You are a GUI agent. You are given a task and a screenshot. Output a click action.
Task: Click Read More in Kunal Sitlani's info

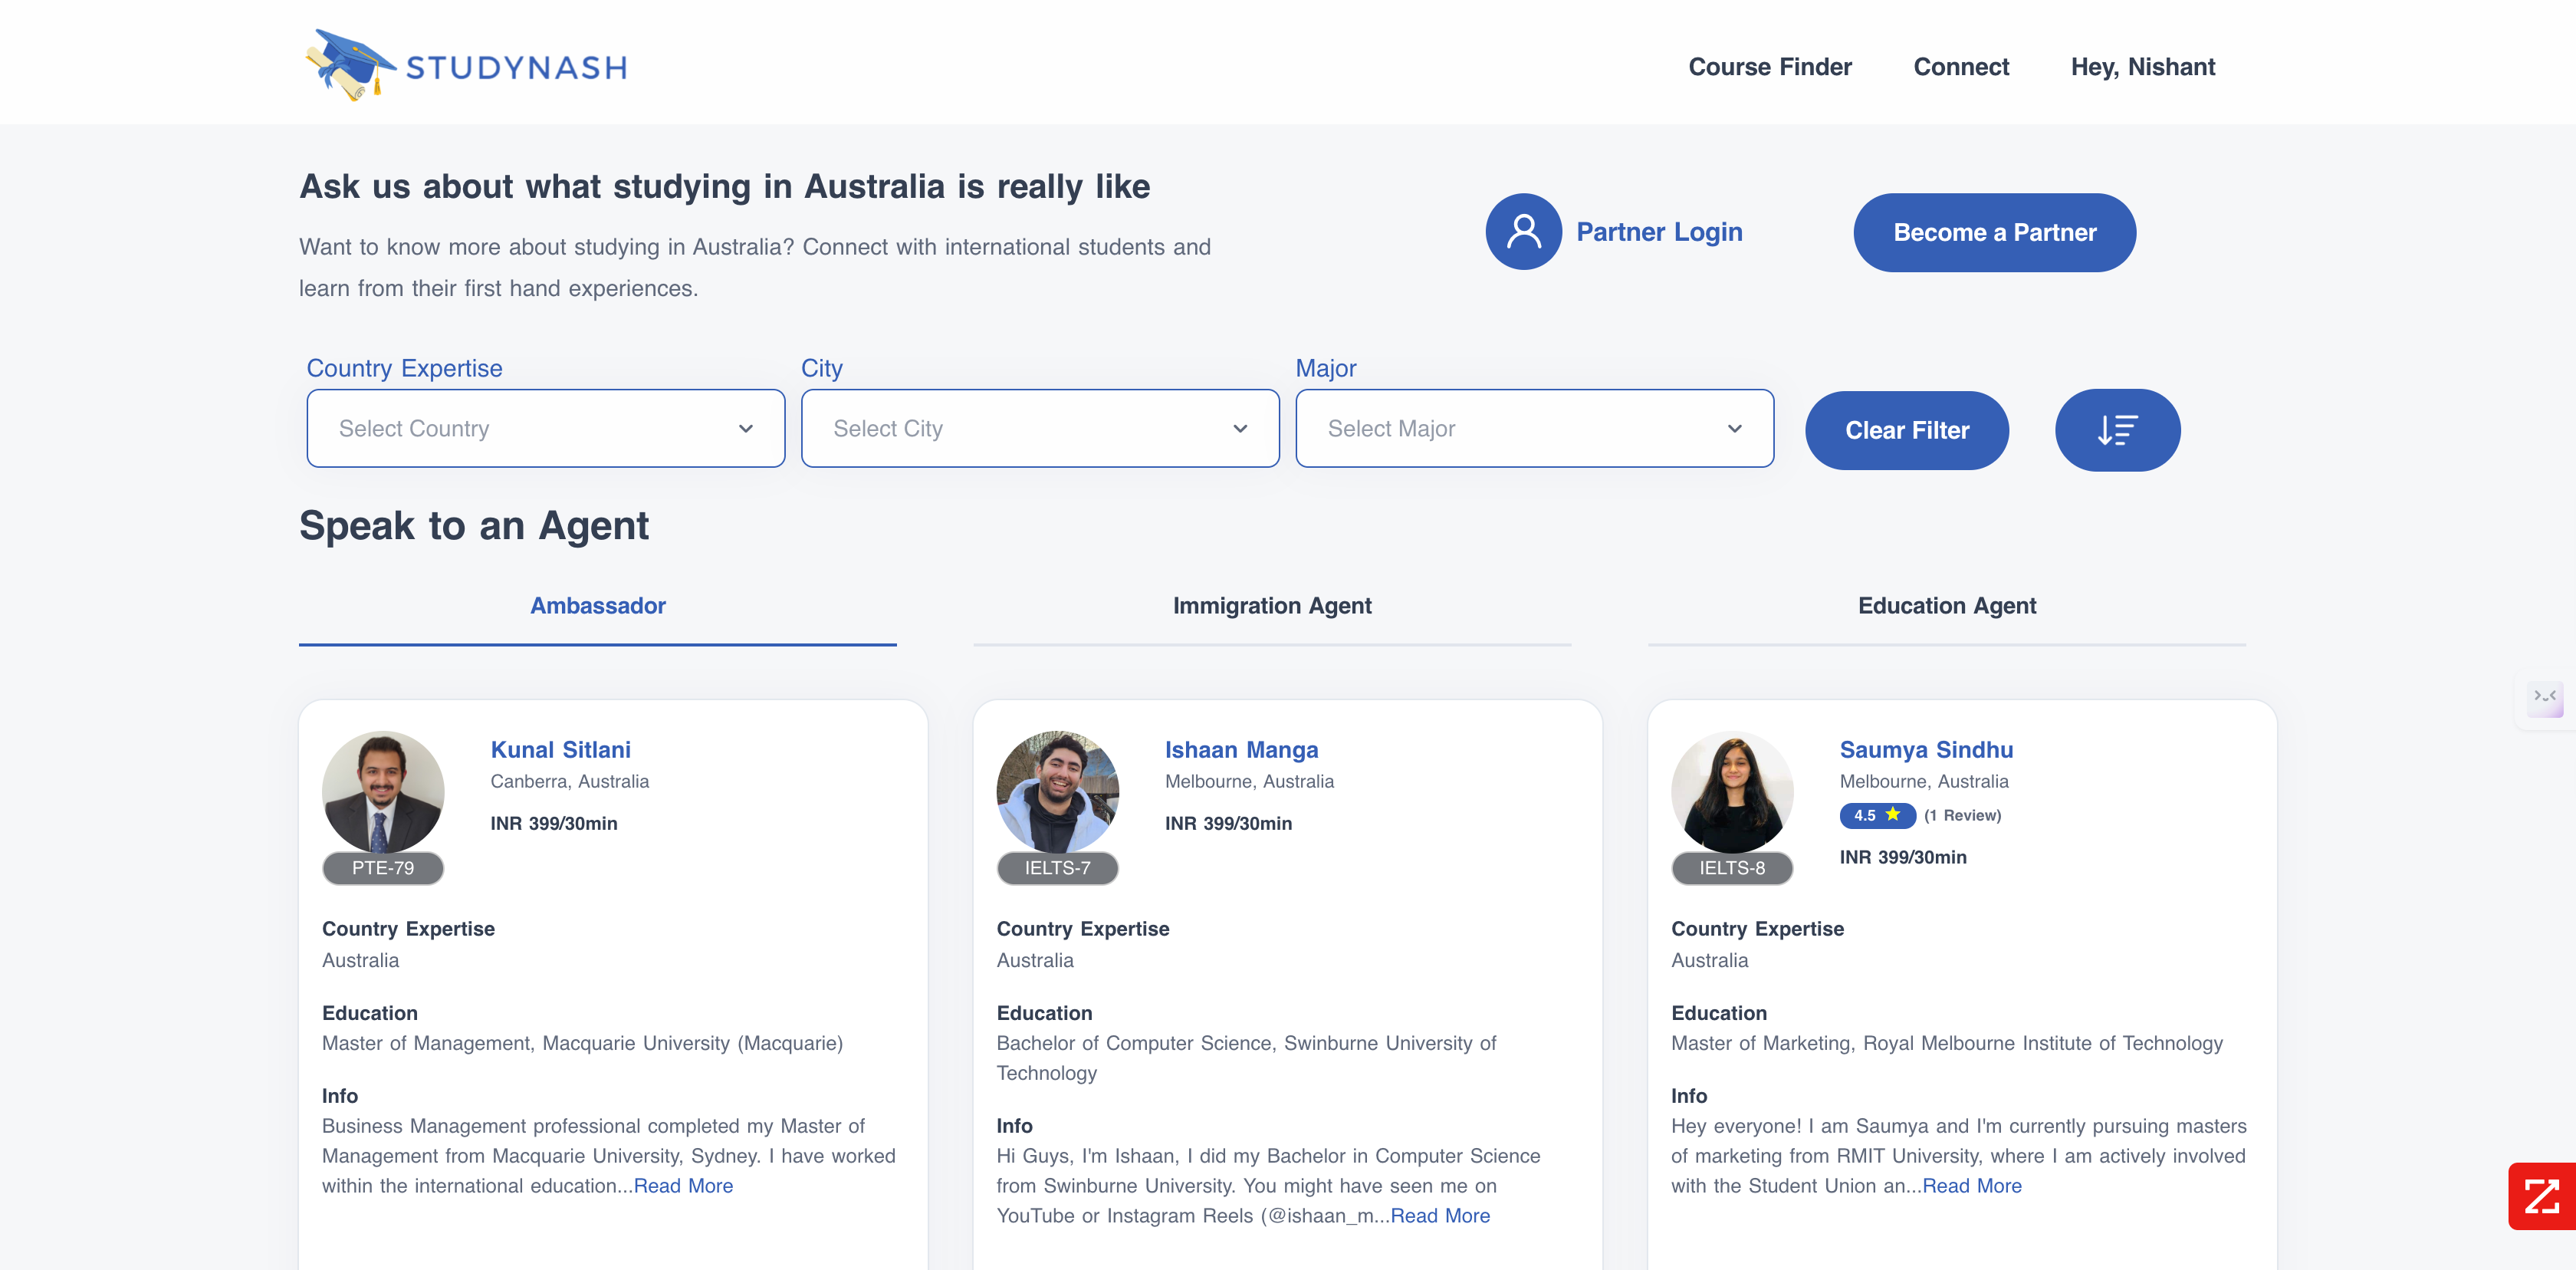pyautogui.click(x=683, y=1185)
